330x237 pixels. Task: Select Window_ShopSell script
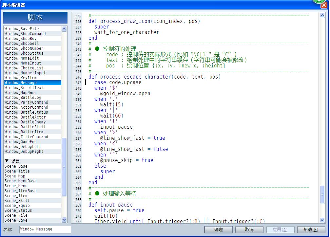point(33,43)
